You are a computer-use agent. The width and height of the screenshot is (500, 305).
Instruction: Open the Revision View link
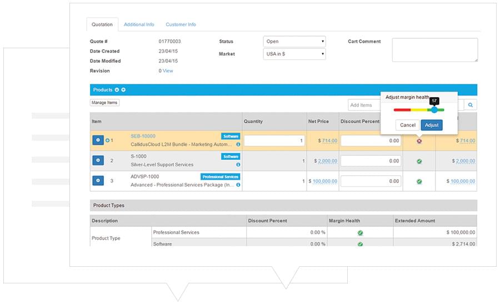pyautogui.click(x=168, y=70)
